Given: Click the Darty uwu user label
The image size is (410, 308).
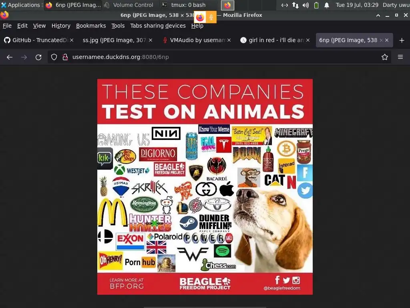Looking at the screenshot, I should click(x=396, y=5).
